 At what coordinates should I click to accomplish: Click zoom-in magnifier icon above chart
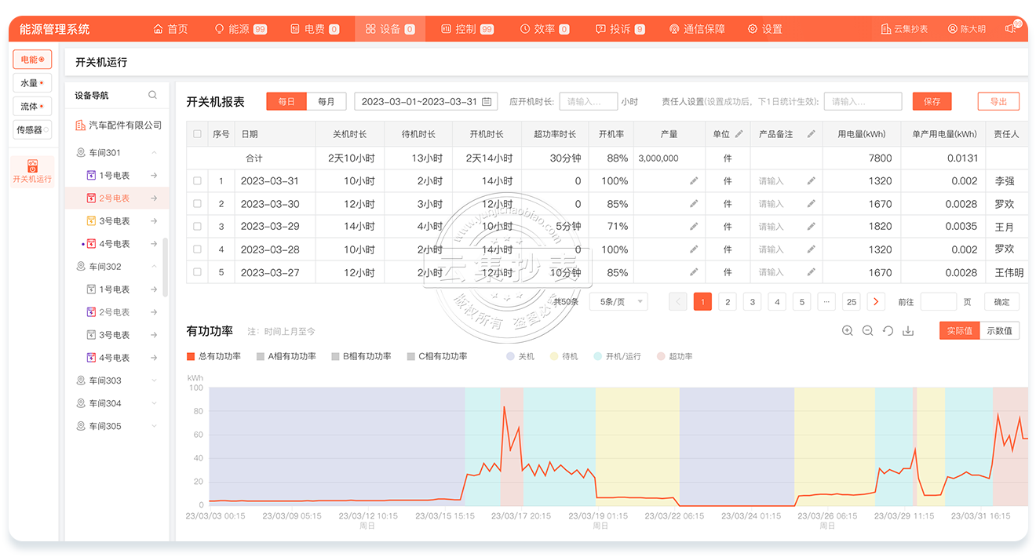(x=847, y=331)
